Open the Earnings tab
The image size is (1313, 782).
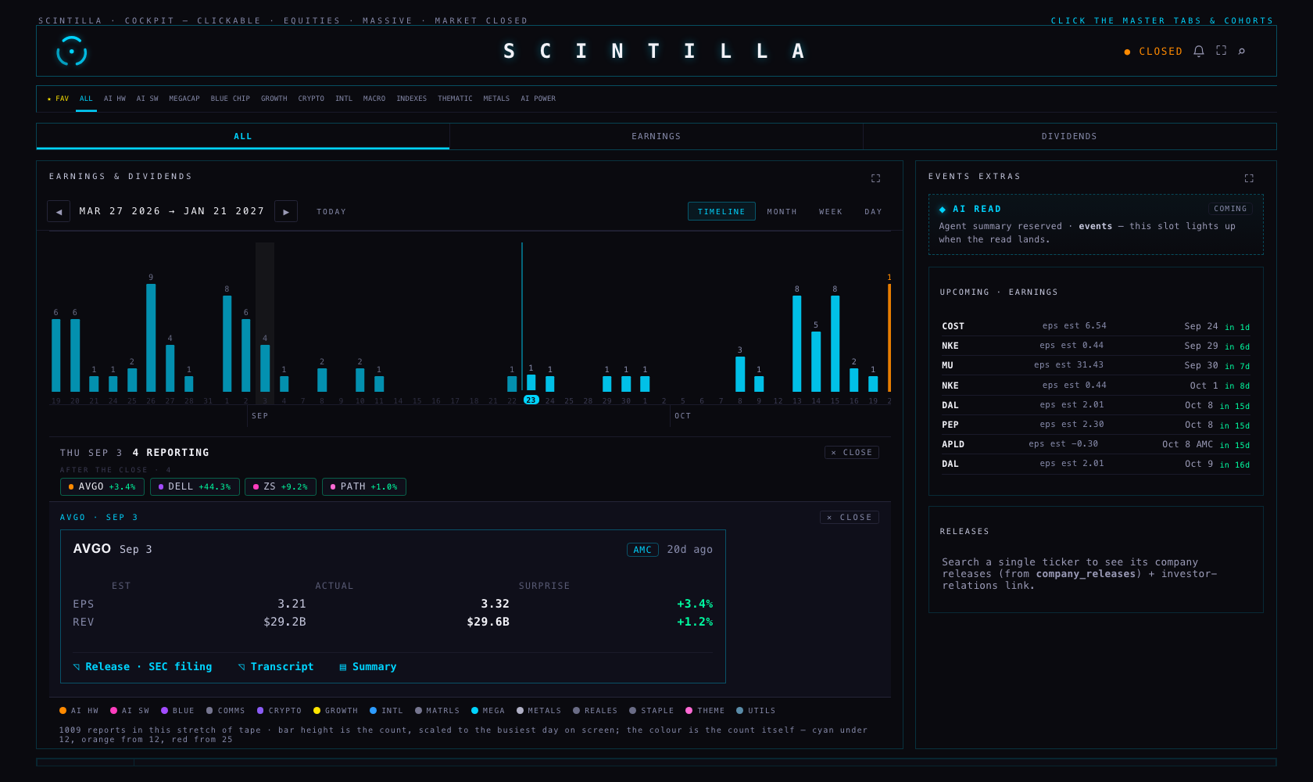pos(656,136)
